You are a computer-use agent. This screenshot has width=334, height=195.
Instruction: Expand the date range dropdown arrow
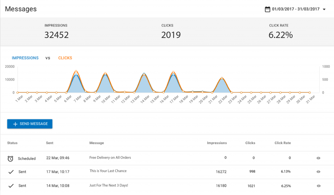(x=324, y=9)
